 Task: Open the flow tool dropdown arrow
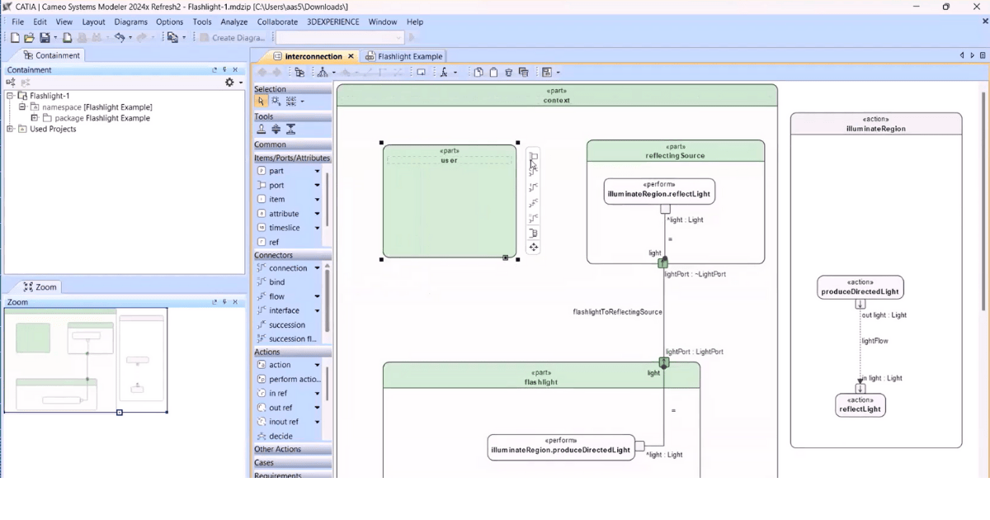(317, 296)
